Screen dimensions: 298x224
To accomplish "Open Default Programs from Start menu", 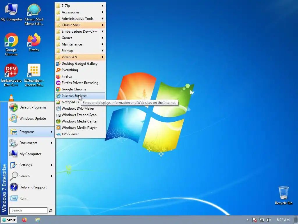I will point(31,107).
